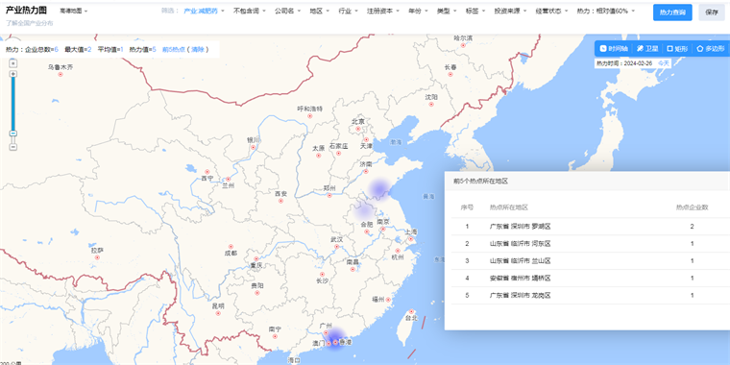Select the 多边形 polygon drawing tool
Viewport: 730px width, 365px height.
click(x=711, y=48)
